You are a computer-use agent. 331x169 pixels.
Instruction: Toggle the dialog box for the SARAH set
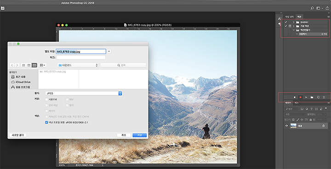click(290, 22)
